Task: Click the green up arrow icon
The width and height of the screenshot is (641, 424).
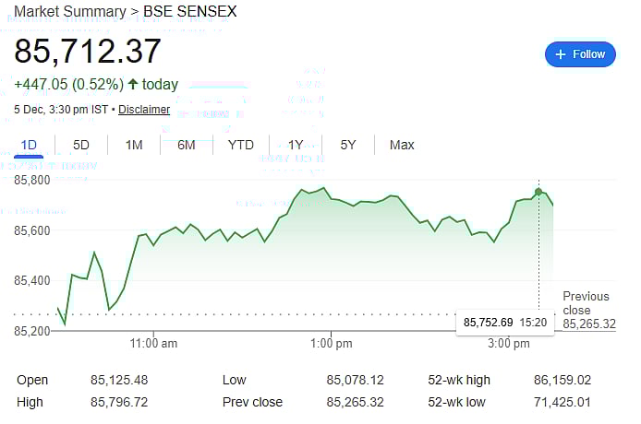Action: (x=133, y=85)
